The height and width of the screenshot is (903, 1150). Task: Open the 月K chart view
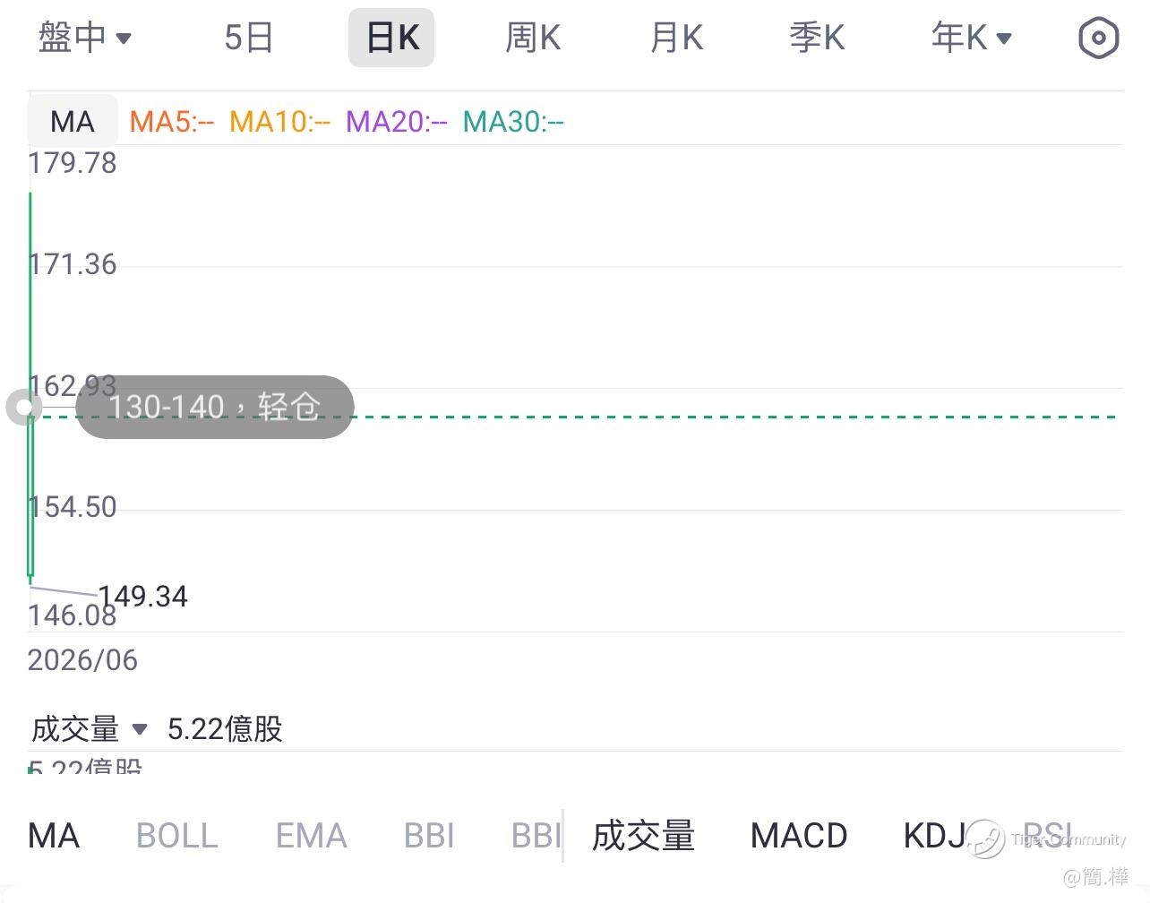click(676, 38)
